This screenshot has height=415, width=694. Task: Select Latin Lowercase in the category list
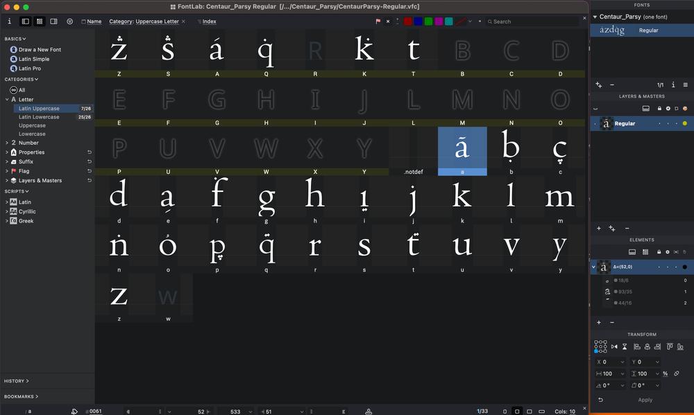tap(39, 117)
